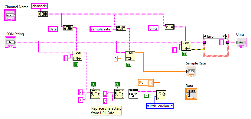The width and height of the screenshot is (251, 119).
Task: Toggle the True constant under the sample_rate JSON node
Action: (x=129, y=64)
